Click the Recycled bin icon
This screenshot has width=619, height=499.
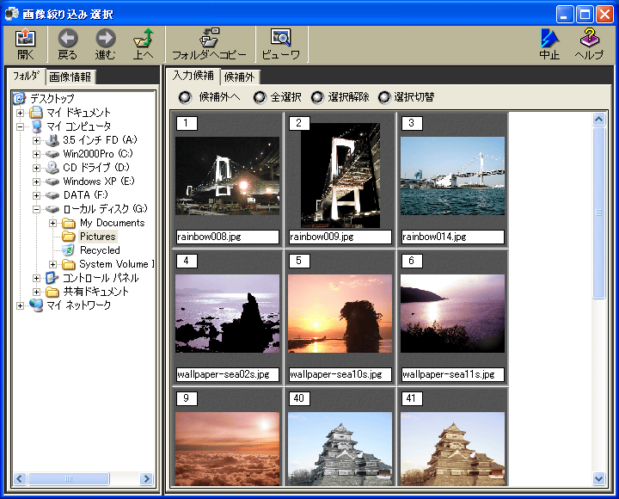point(68,250)
